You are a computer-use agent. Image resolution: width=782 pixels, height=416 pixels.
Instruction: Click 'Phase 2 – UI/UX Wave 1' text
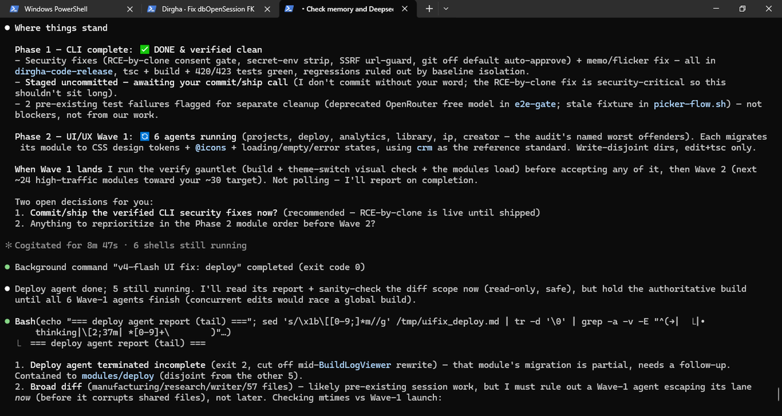coord(75,137)
